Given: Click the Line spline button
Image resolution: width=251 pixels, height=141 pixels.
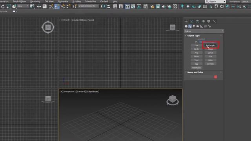Looking at the screenshot, I should (196, 45).
